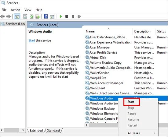
Task: Open the Action menu
Action: [16, 10]
